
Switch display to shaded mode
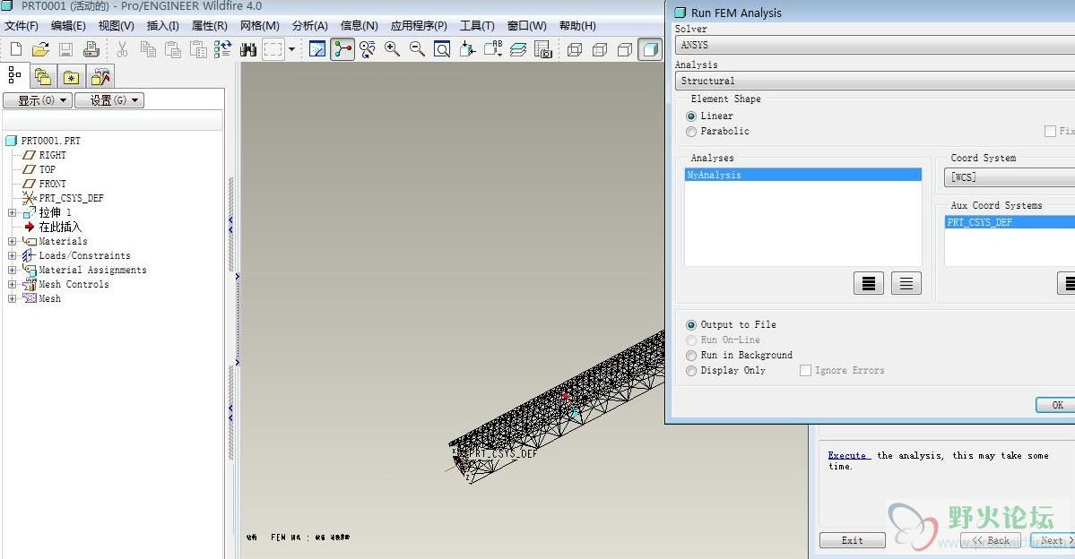pyautogui.click(x=650, y=49)
